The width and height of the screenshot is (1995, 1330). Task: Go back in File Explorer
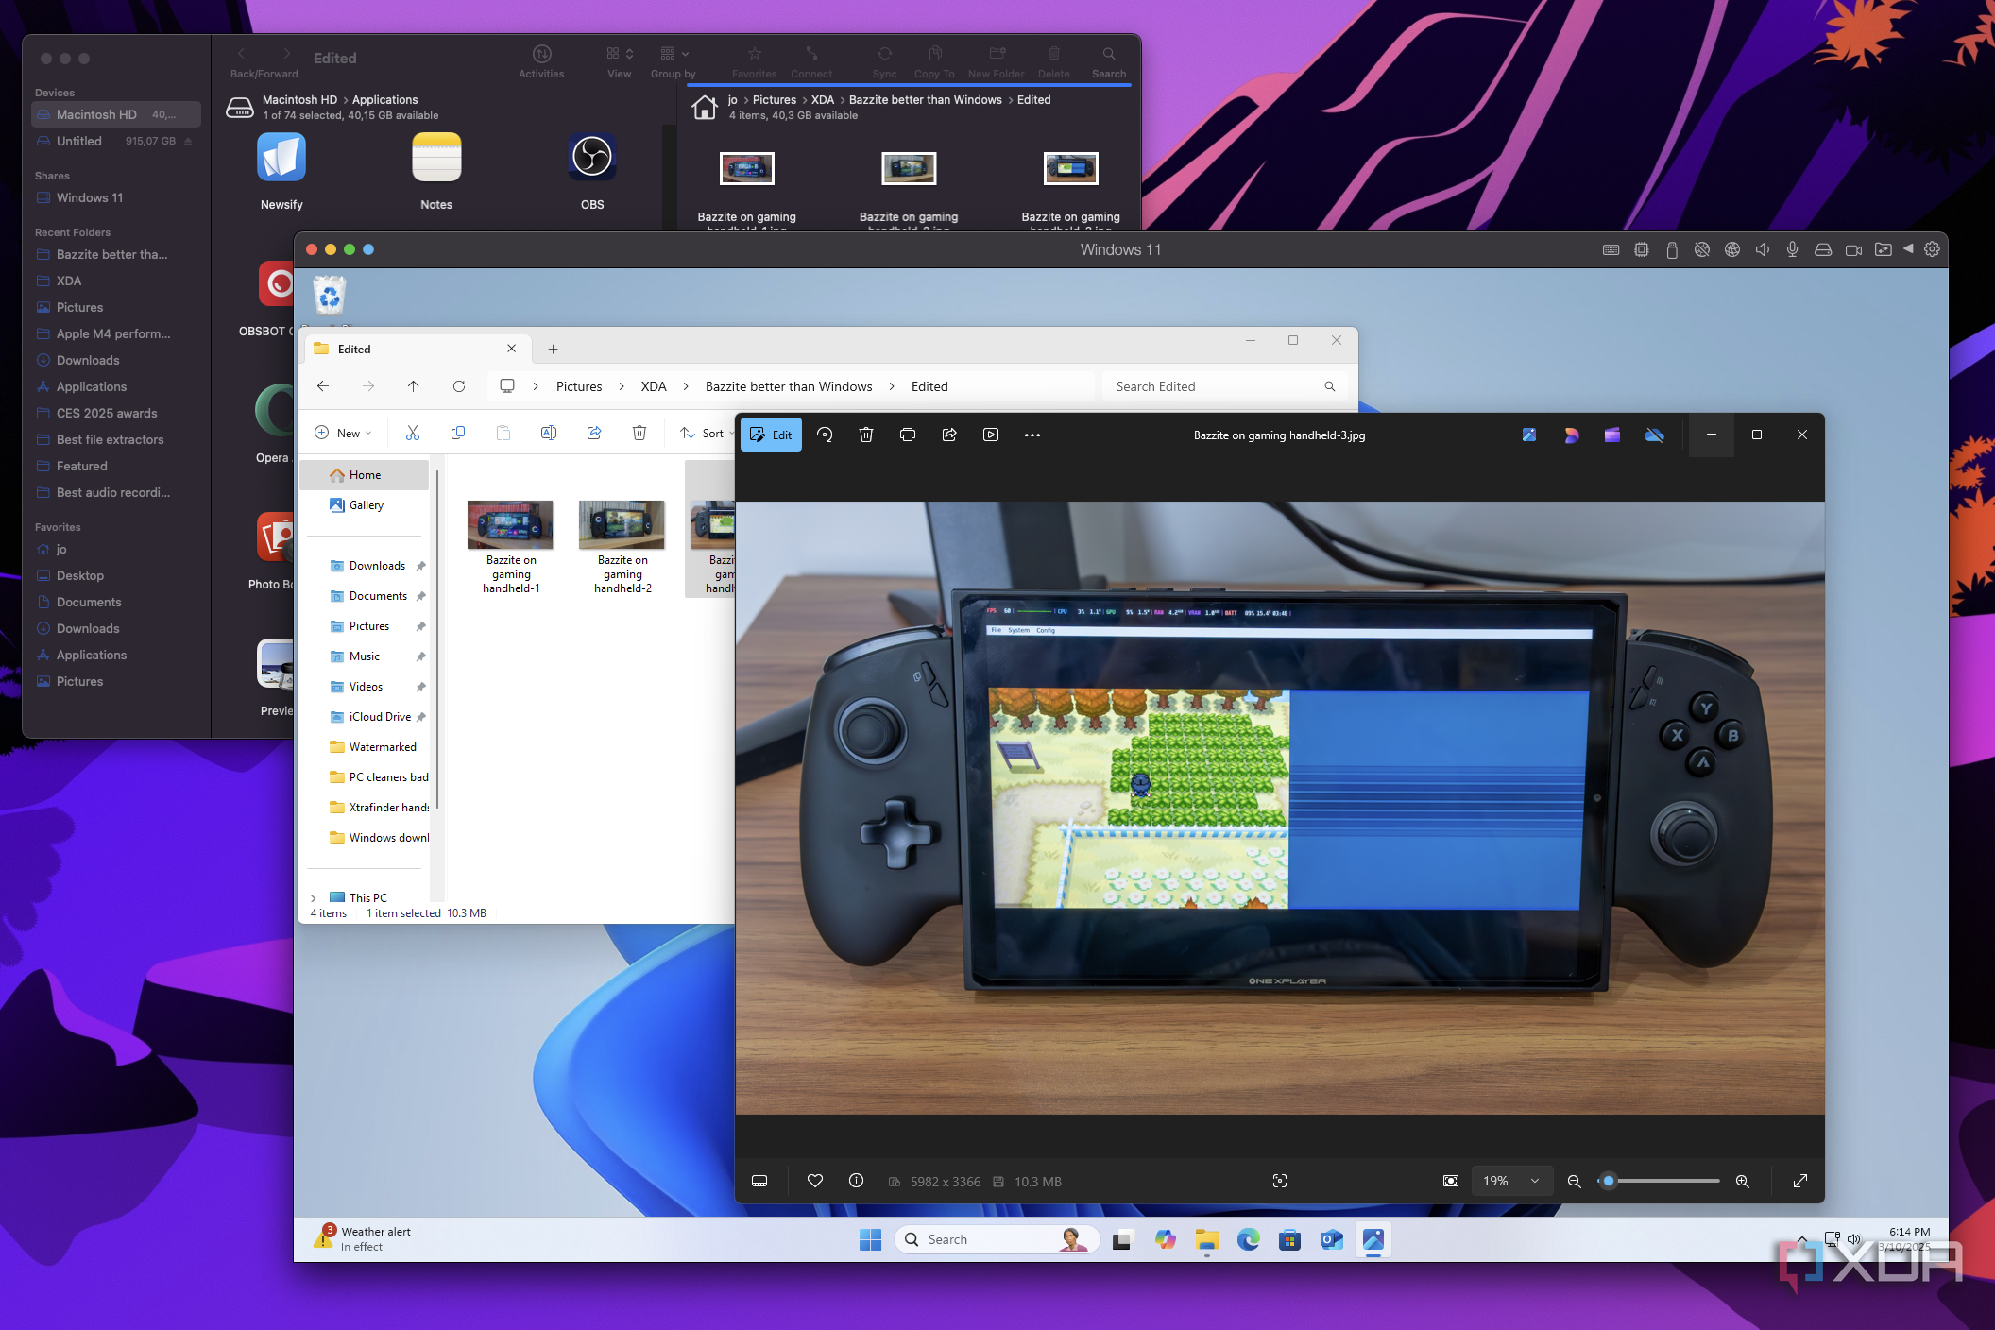point(323,386)
